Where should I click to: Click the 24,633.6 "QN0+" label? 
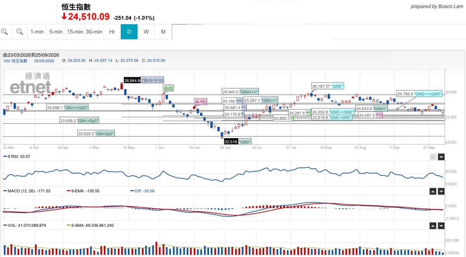(372, 108)
